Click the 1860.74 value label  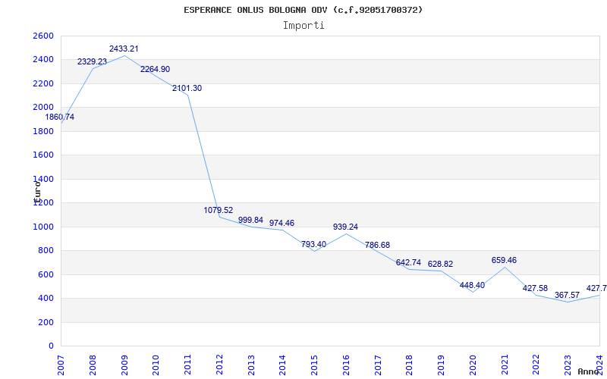(60, 117)
